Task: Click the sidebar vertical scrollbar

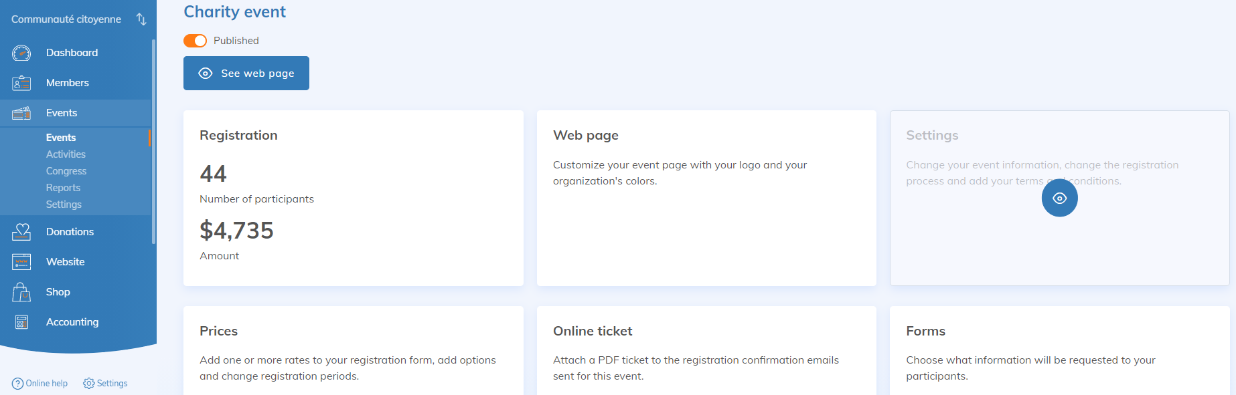Action: tap(153, 140)
